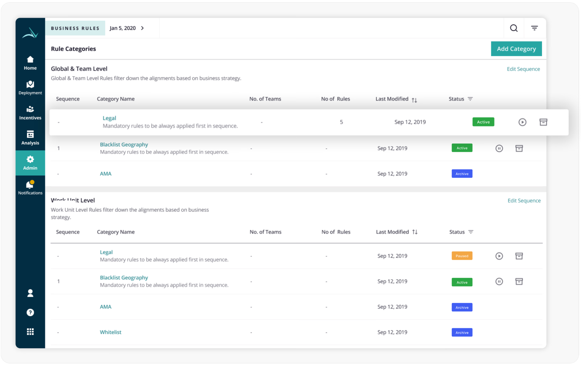Click Archive badge on Global & Team AMA row
This screenshot has height=366, width=581.
[462, 174]
